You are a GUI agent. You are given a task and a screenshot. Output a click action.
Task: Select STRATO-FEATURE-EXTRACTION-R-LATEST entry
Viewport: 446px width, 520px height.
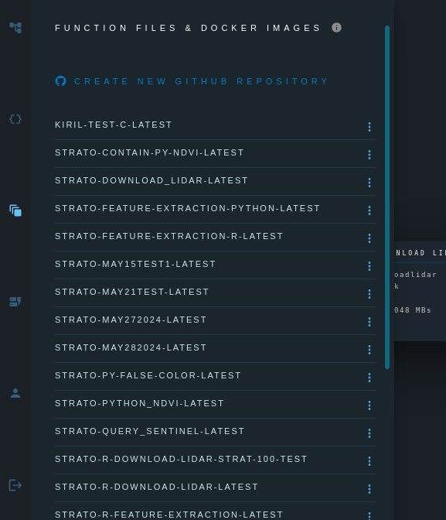pyautogui.click(x=169, y=236)
